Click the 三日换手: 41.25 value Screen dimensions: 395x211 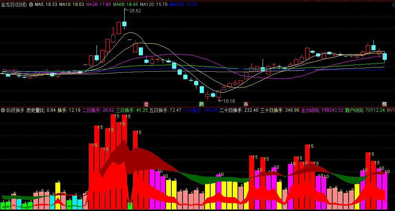132,110
